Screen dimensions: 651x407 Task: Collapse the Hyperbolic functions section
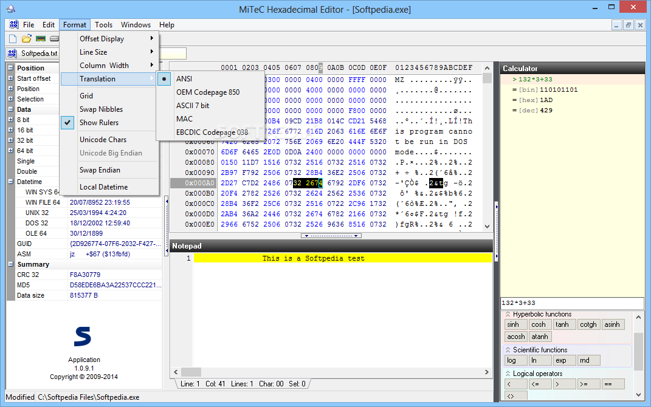pos(508,314)
